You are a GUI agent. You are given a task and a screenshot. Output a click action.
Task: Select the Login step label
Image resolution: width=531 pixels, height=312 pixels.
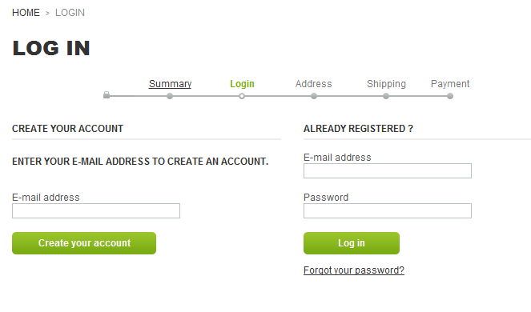tap(242, 83)
